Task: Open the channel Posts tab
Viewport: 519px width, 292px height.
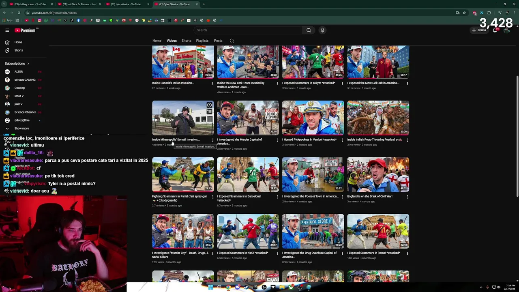Action: click(218, 41)
